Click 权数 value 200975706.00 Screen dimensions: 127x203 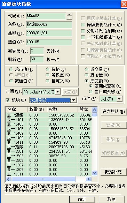pos(61,147)
